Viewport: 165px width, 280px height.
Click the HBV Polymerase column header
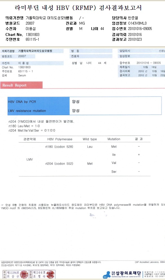tap(60, 139)
